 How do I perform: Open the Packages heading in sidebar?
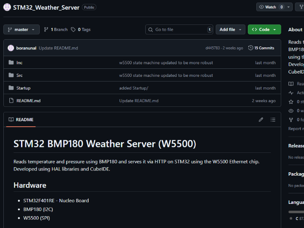tap(296, 174)
